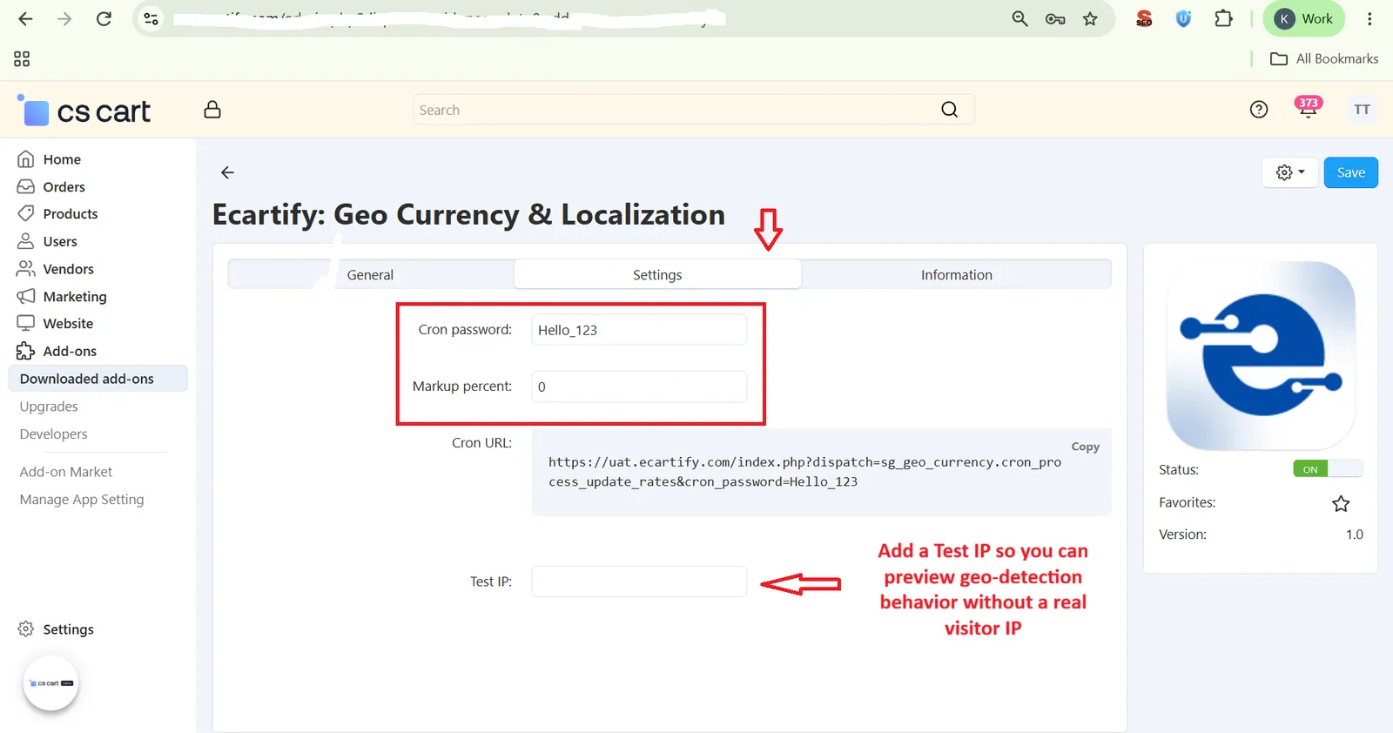
Task: Mark add-on as favorite with star
Action: (x=1341, y=503)
